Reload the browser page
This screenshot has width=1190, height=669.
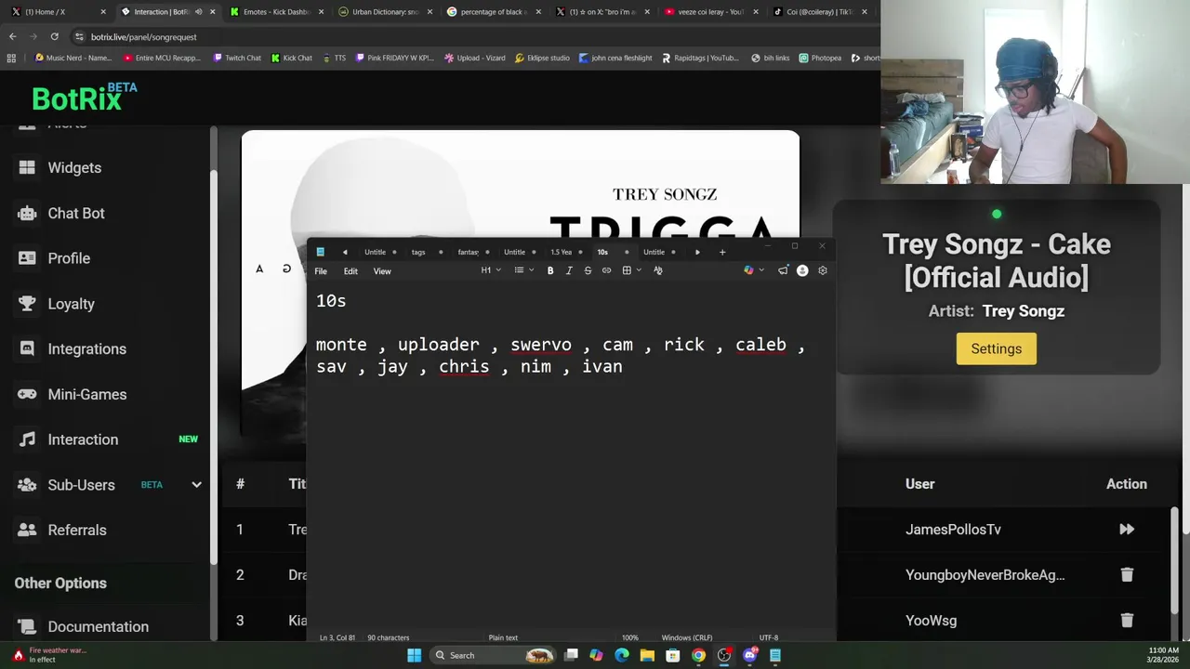tap(55, 36)
